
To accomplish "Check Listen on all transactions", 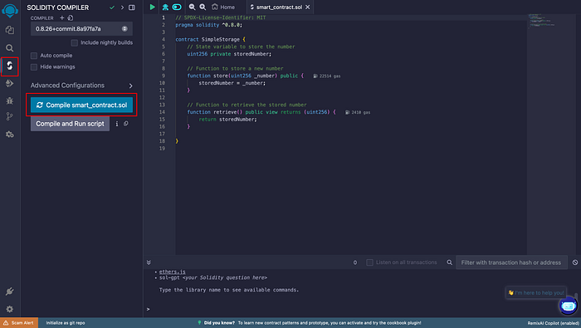I will [370, 262].
